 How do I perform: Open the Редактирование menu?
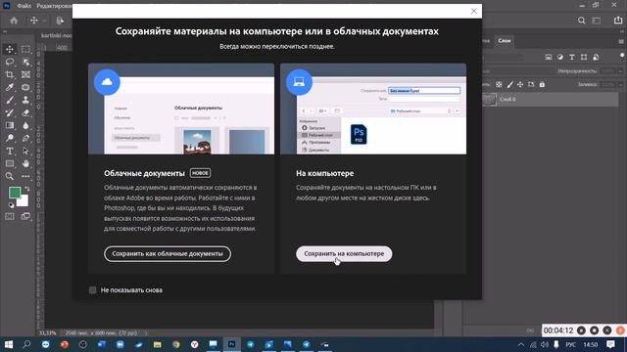click(55, 6)
